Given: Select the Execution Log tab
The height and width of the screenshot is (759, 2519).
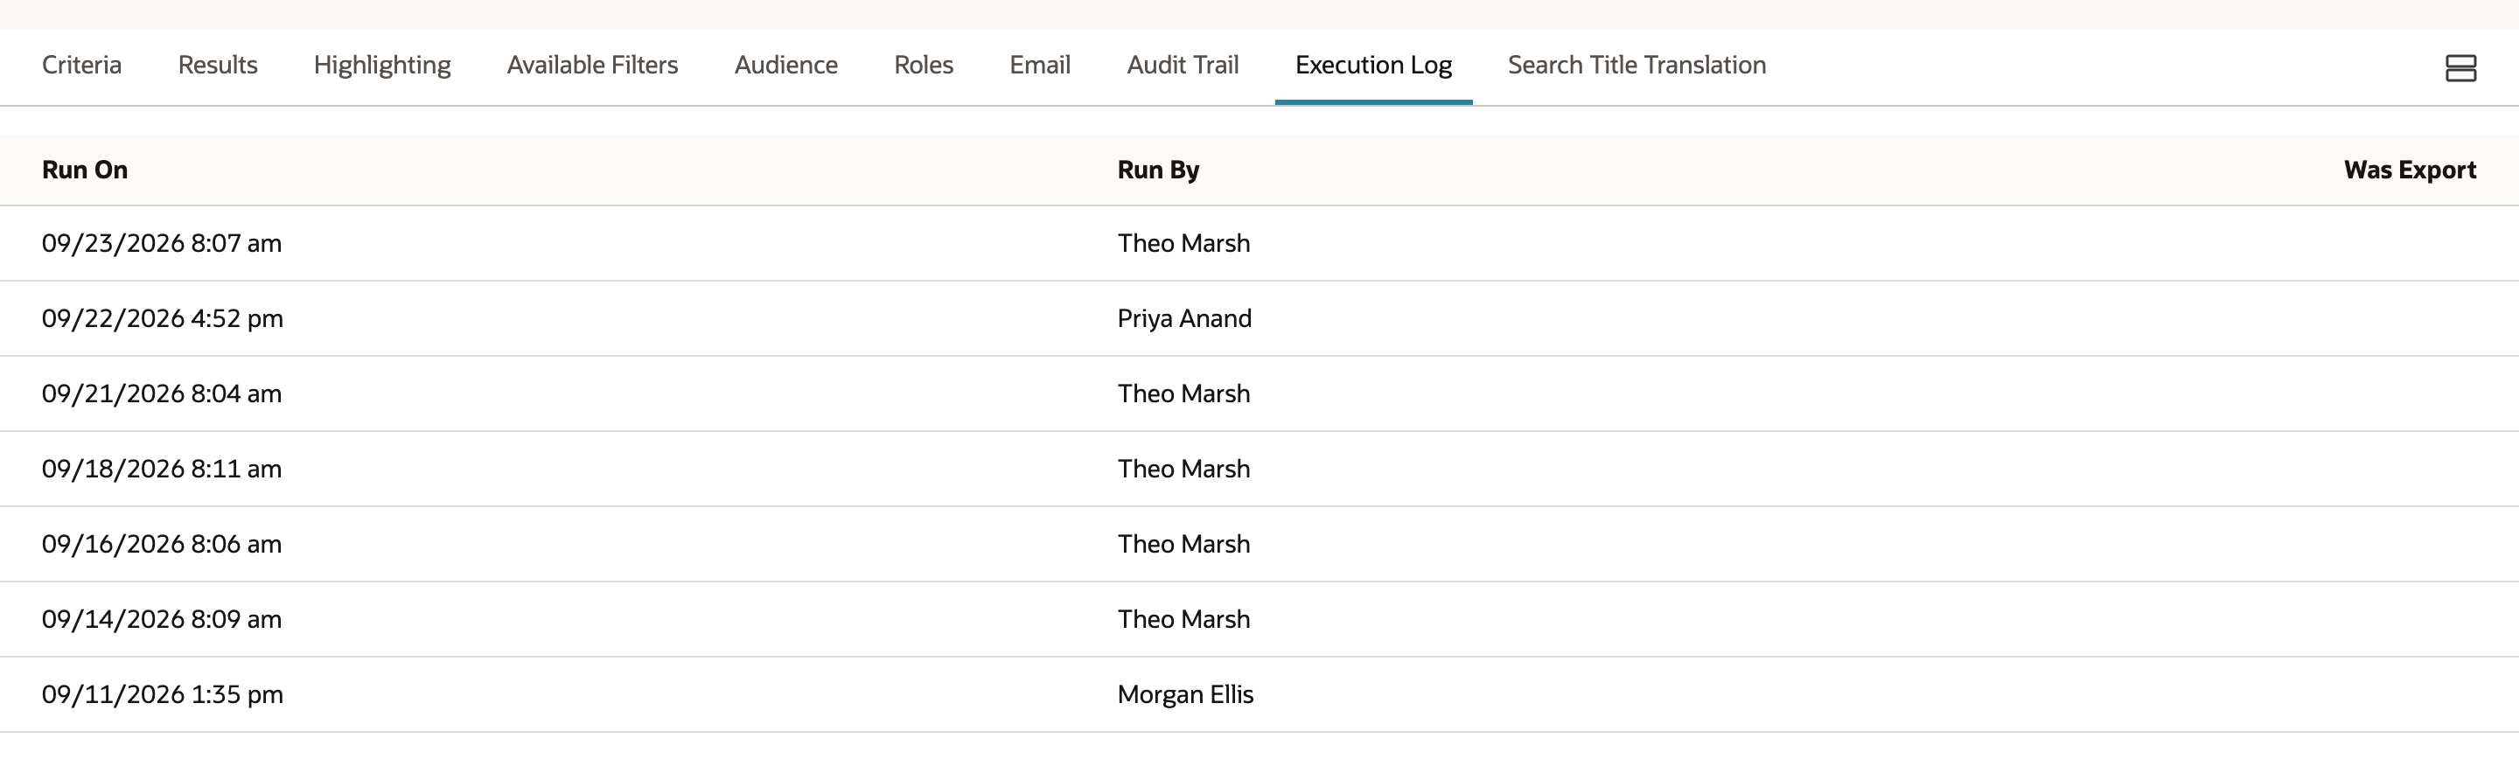Looking at the screenshot, I should pyautogui.click(x=1374, y=66).
